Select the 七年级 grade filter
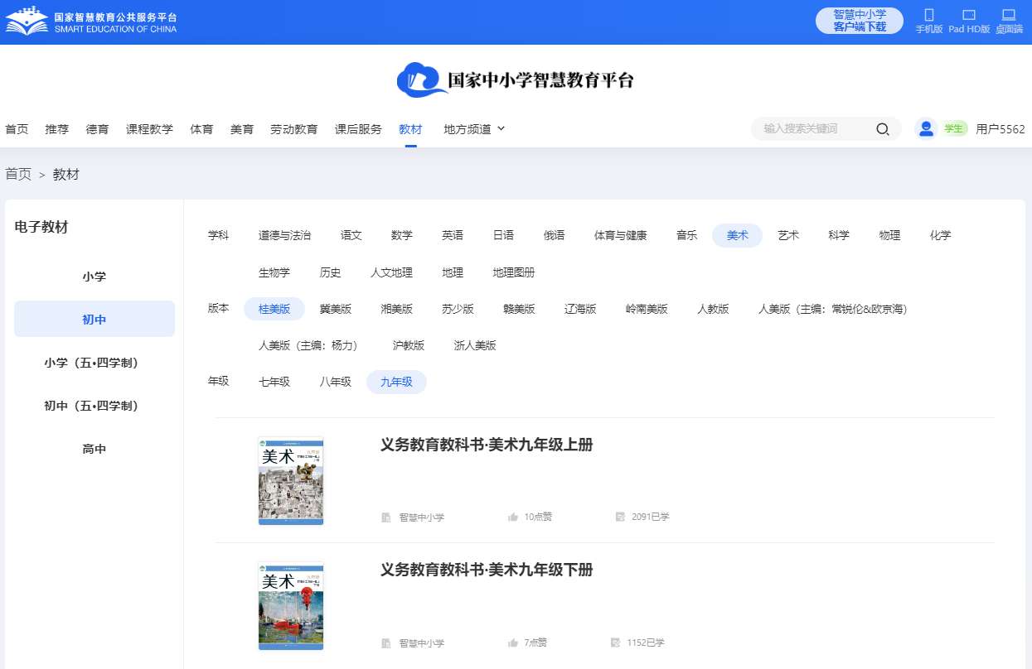Screen dimensions: 1032x669 (274, 382)
